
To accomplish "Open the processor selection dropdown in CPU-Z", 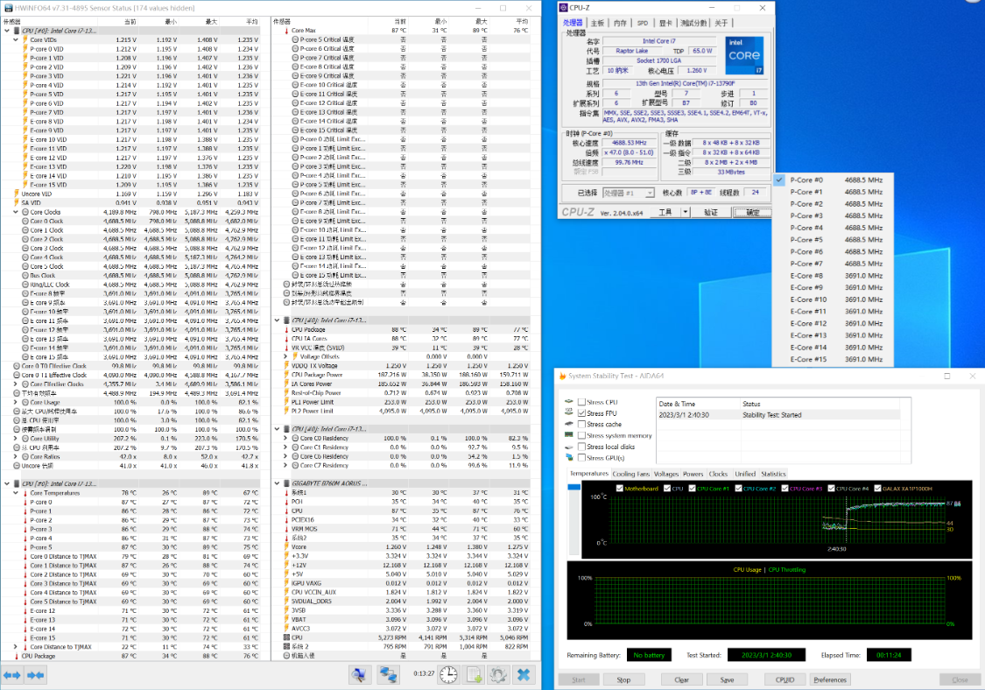I will [628, 193].
